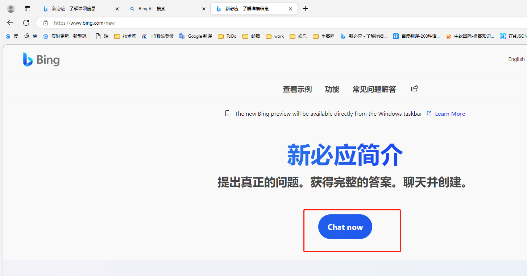Open the 娱乐 bookmark folder
Image resolution: width=527 pixels, height=276 pixels.
(x=298, y=36)
